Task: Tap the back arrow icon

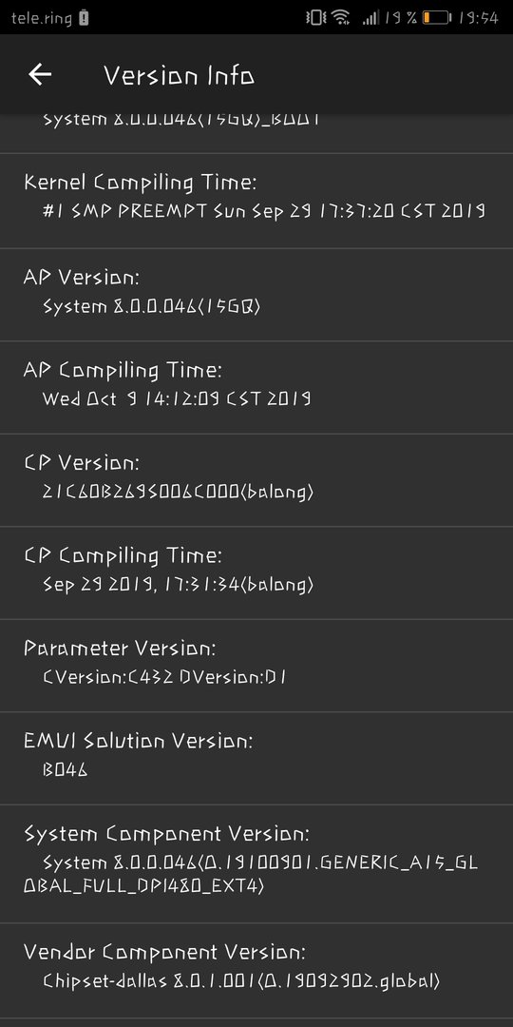Action: point(40,75)
